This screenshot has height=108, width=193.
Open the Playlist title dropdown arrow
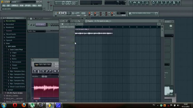pos(112,21)
